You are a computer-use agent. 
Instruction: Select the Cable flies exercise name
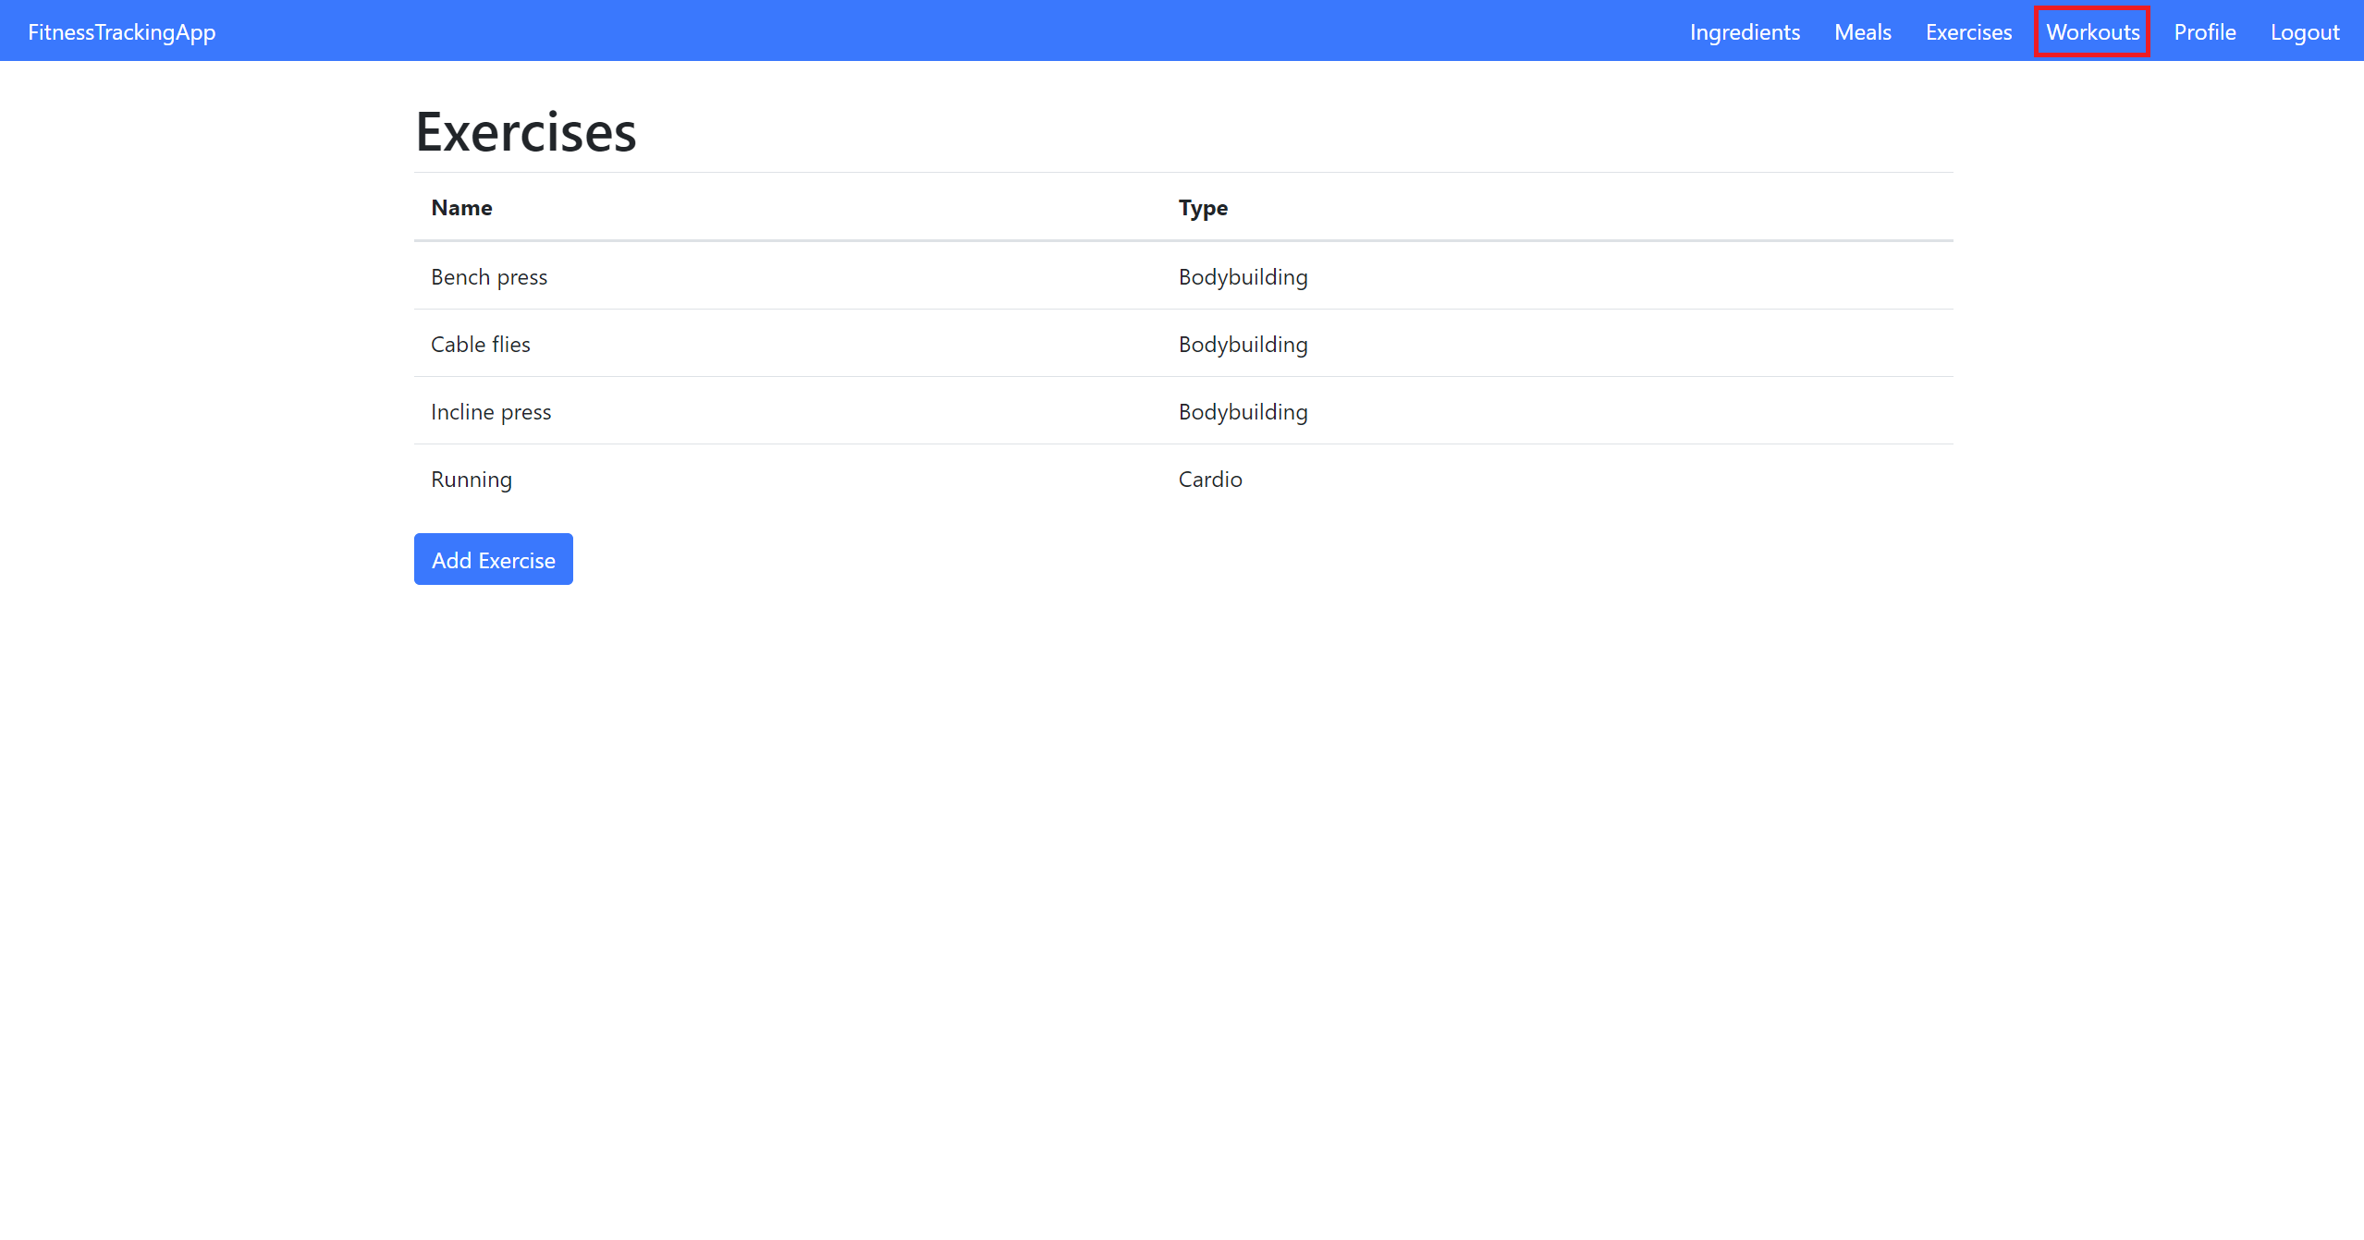[x=481, y=345]
